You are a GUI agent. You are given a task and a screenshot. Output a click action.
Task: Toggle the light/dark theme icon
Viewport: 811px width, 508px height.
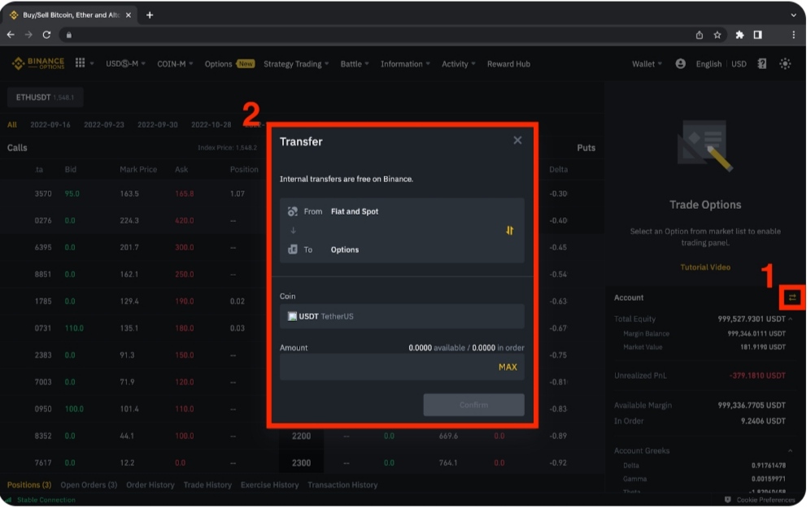(x=785, y=63)
